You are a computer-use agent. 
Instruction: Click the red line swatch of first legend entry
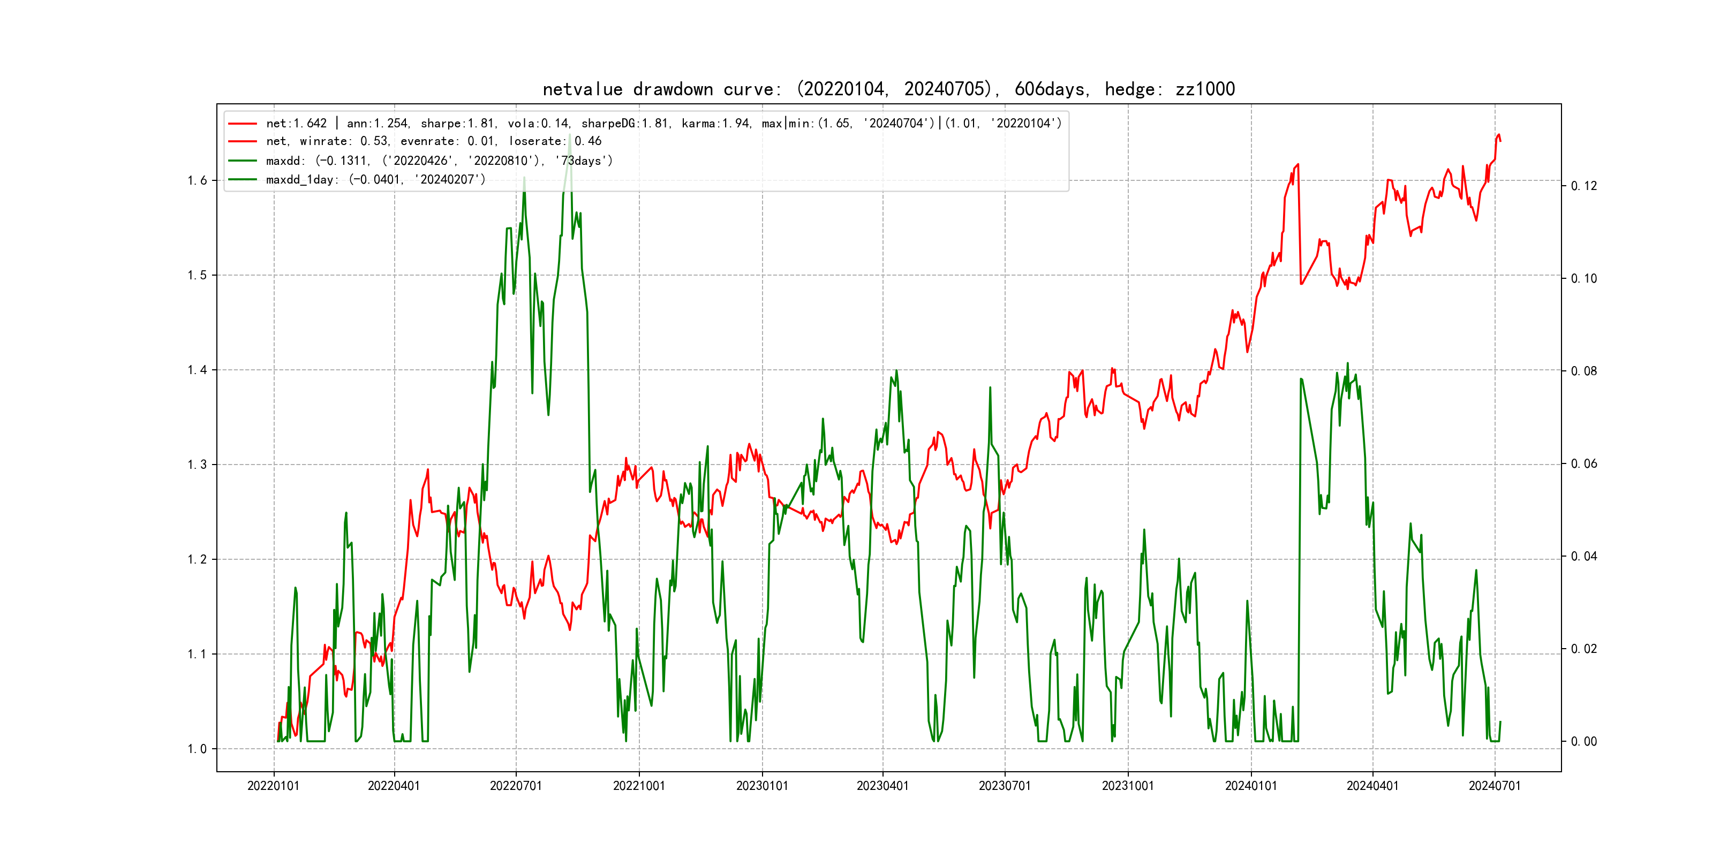(x=243, y=124)
